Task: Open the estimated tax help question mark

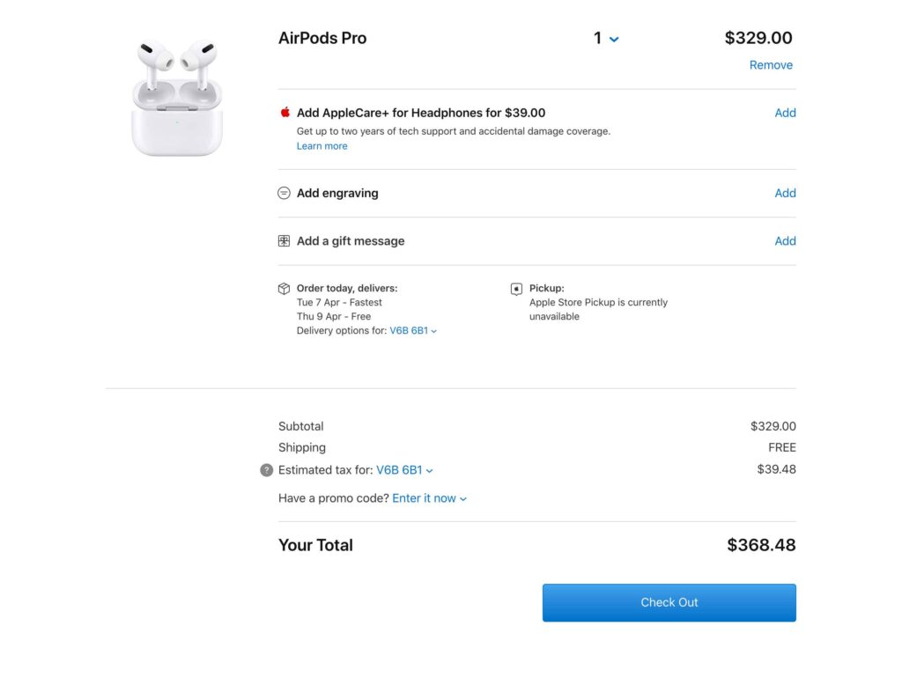Action: click(x=267, y=470)
